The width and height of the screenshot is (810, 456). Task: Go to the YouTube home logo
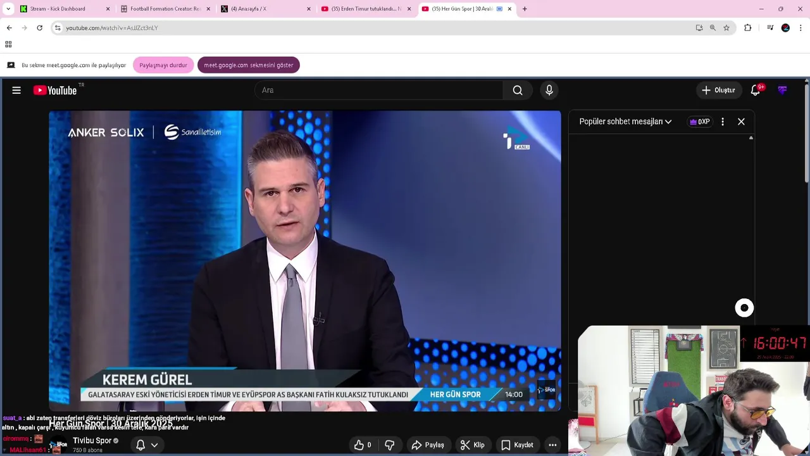[x=55, y=91]
